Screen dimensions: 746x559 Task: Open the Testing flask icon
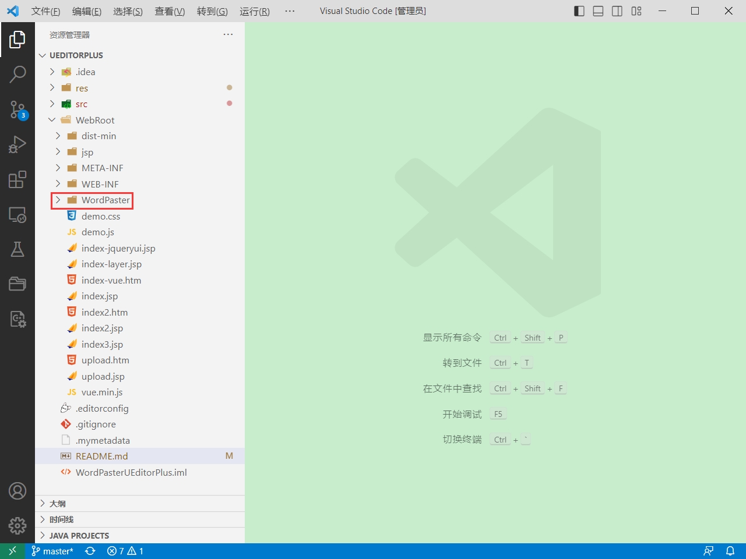(x=17, y=249)
